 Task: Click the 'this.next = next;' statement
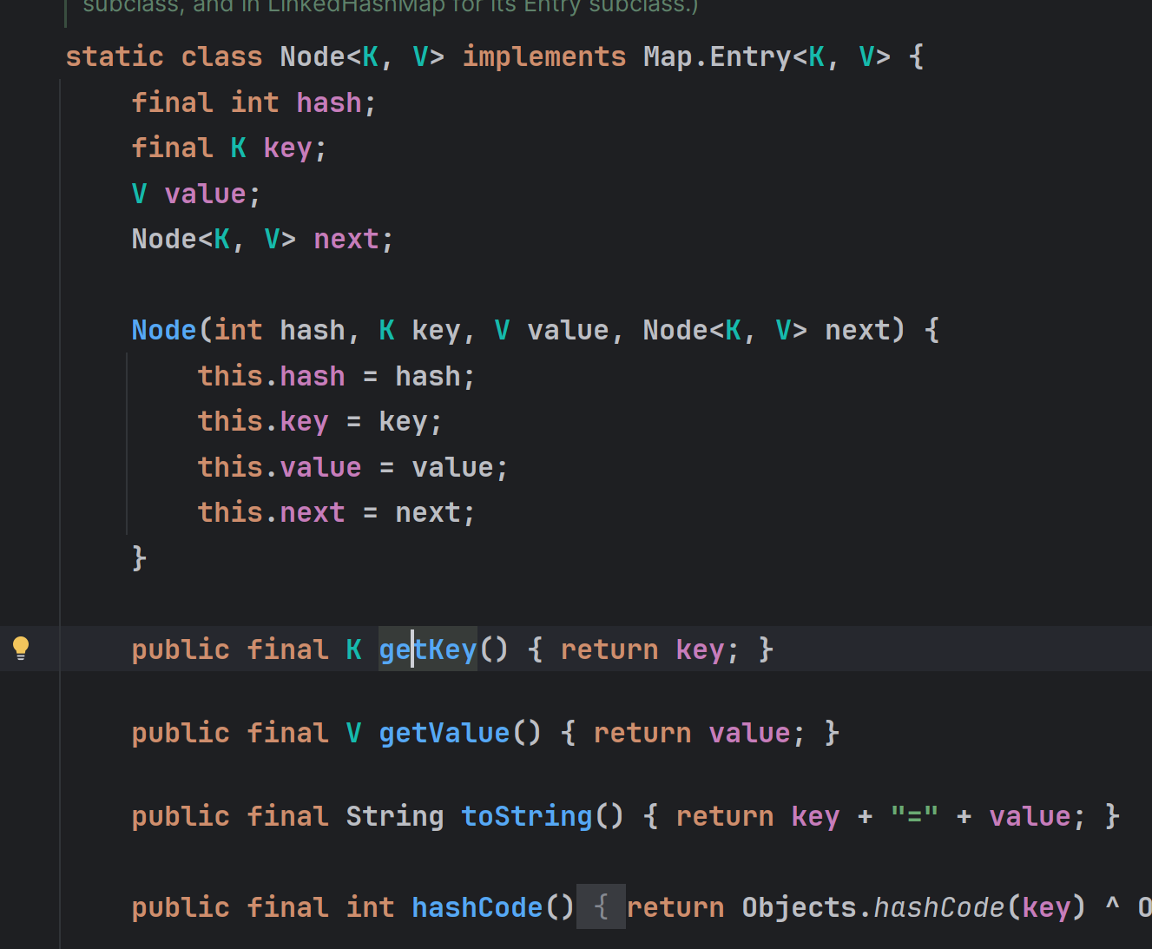(337, 512)
